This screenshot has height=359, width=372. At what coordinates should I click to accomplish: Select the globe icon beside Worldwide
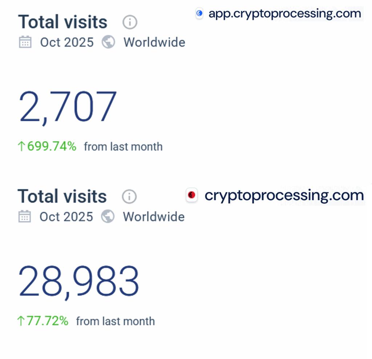coord(108,42)
